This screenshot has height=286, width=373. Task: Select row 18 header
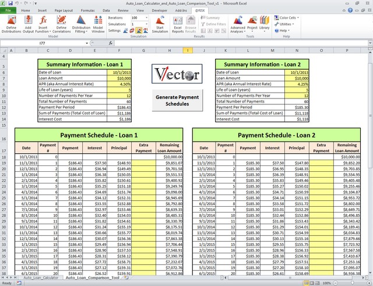3,157
